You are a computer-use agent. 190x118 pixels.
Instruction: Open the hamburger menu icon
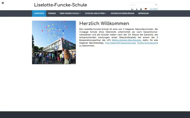[x=3, y=3]
